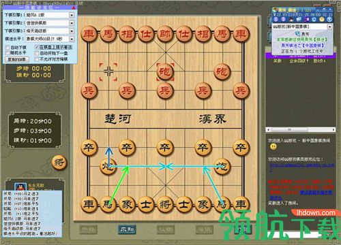Screen dimensions: 341x245
Task: Click the 棋迷水平 level value field
Action: pos(47,39)
